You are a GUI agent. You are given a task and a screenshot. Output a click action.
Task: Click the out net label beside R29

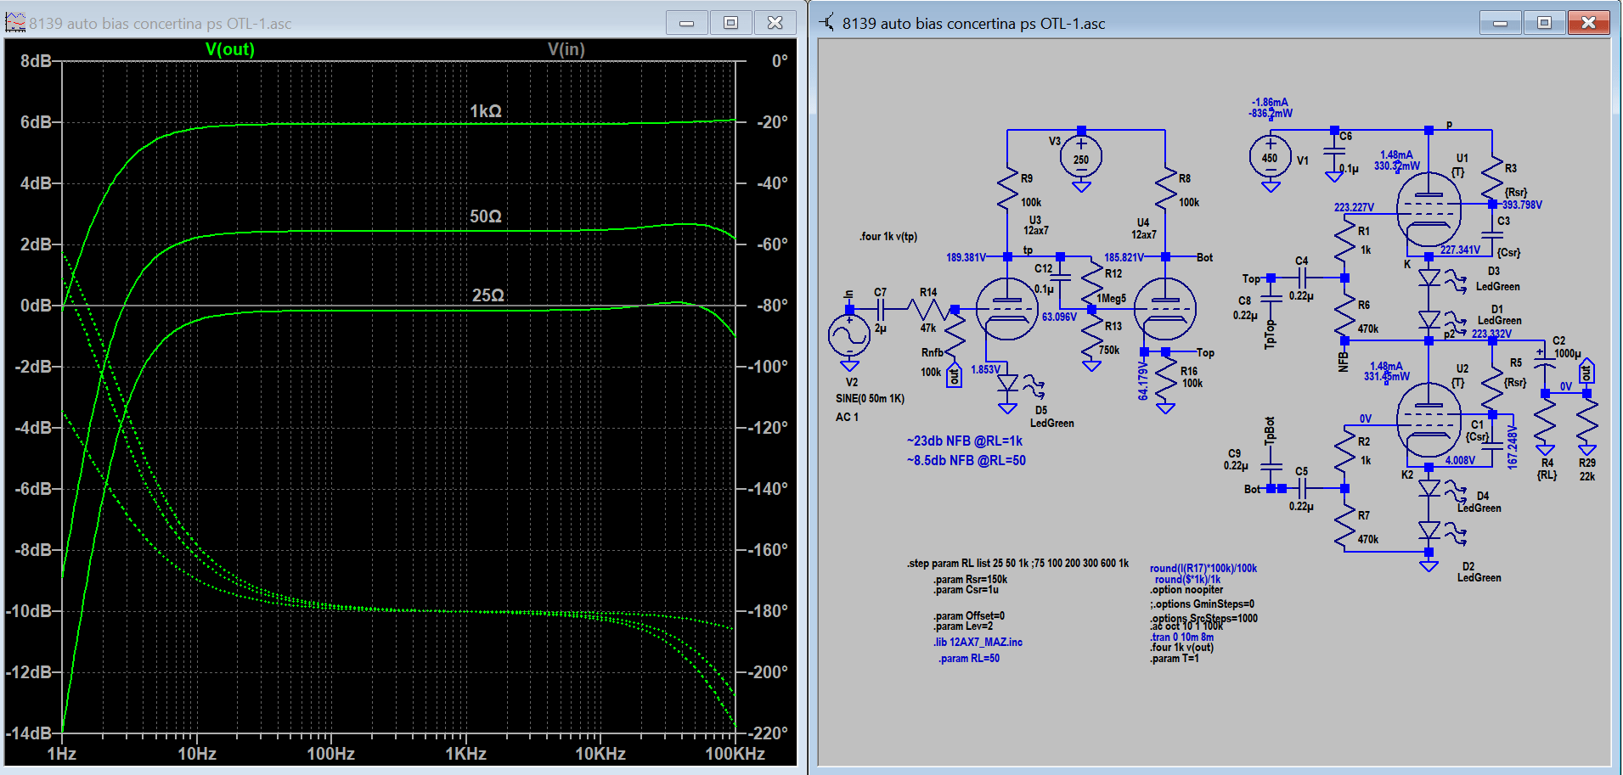point(1586,372)
